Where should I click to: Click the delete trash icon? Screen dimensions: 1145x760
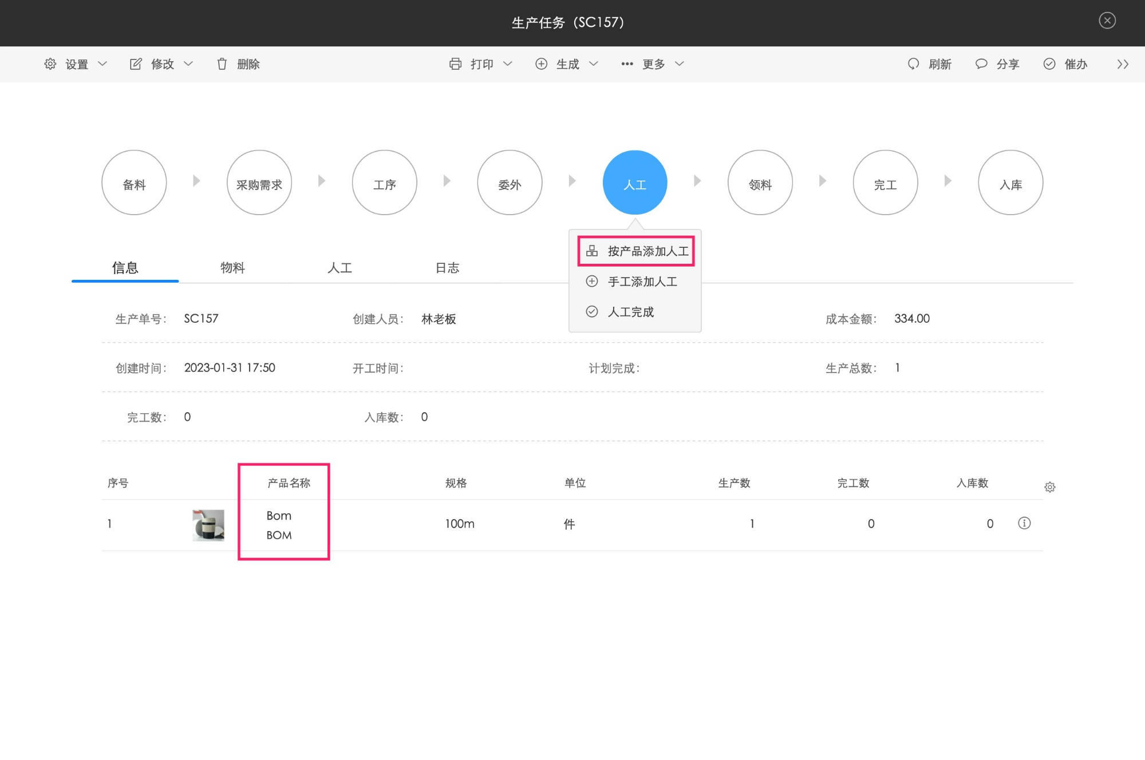(x=222, y=64)
